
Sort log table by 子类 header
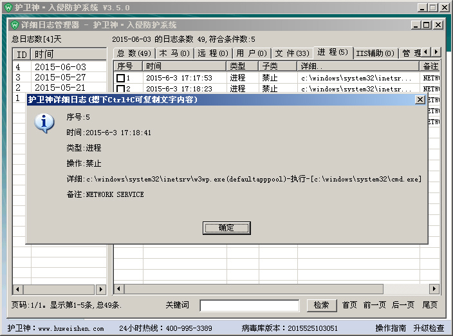(x=277, y=66)
